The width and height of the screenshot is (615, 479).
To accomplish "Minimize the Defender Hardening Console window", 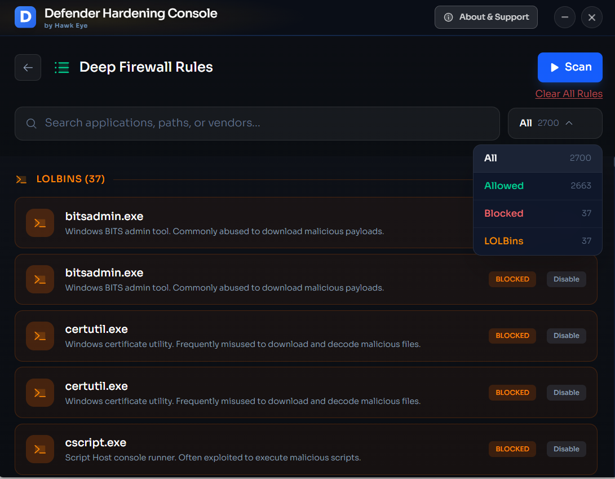I will point(565,17).
